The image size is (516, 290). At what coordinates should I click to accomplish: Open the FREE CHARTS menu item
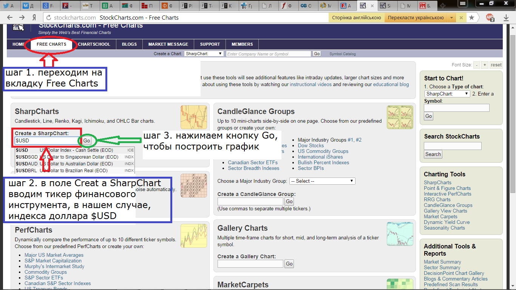coord(51,44)
